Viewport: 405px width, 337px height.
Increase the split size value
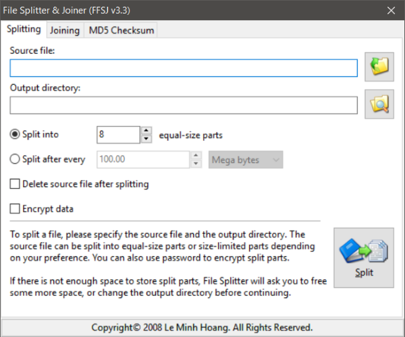pos(196,156)
